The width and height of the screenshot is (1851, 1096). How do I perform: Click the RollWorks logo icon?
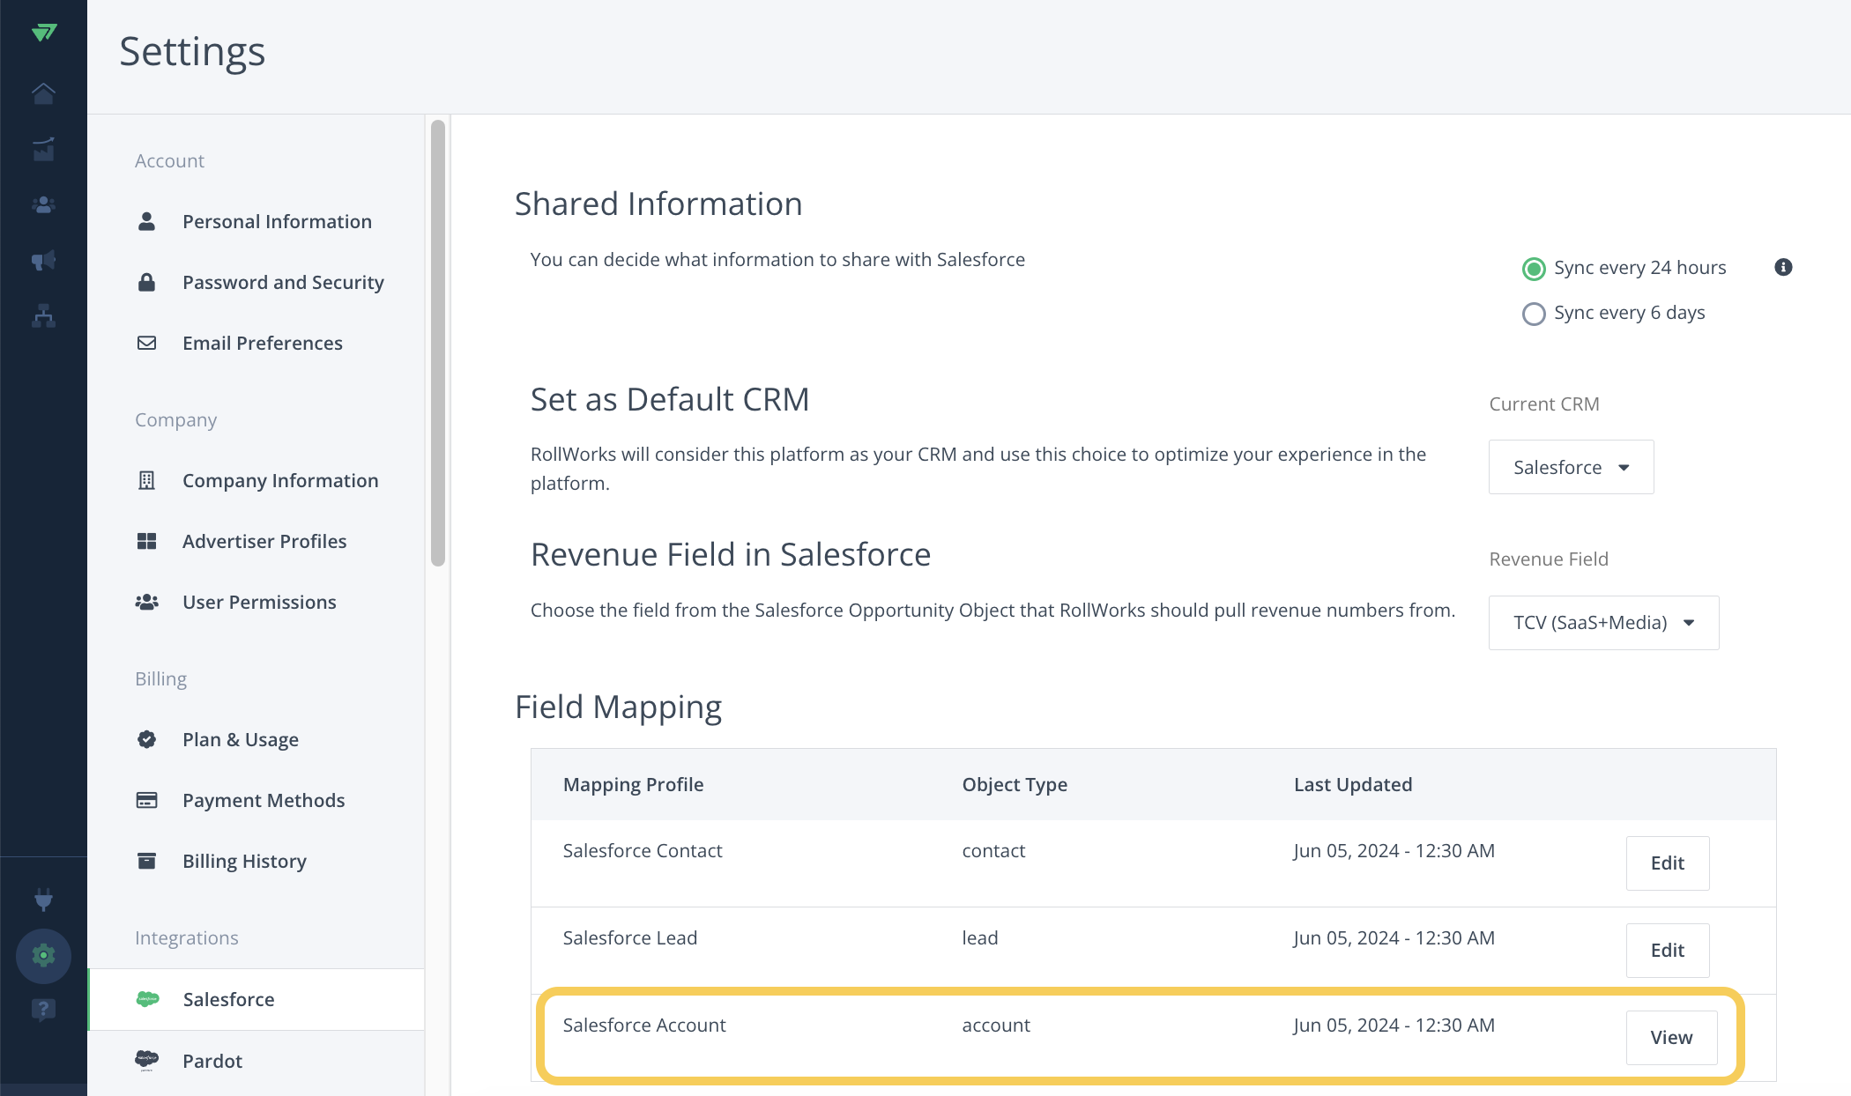click(x=43, y=33)
